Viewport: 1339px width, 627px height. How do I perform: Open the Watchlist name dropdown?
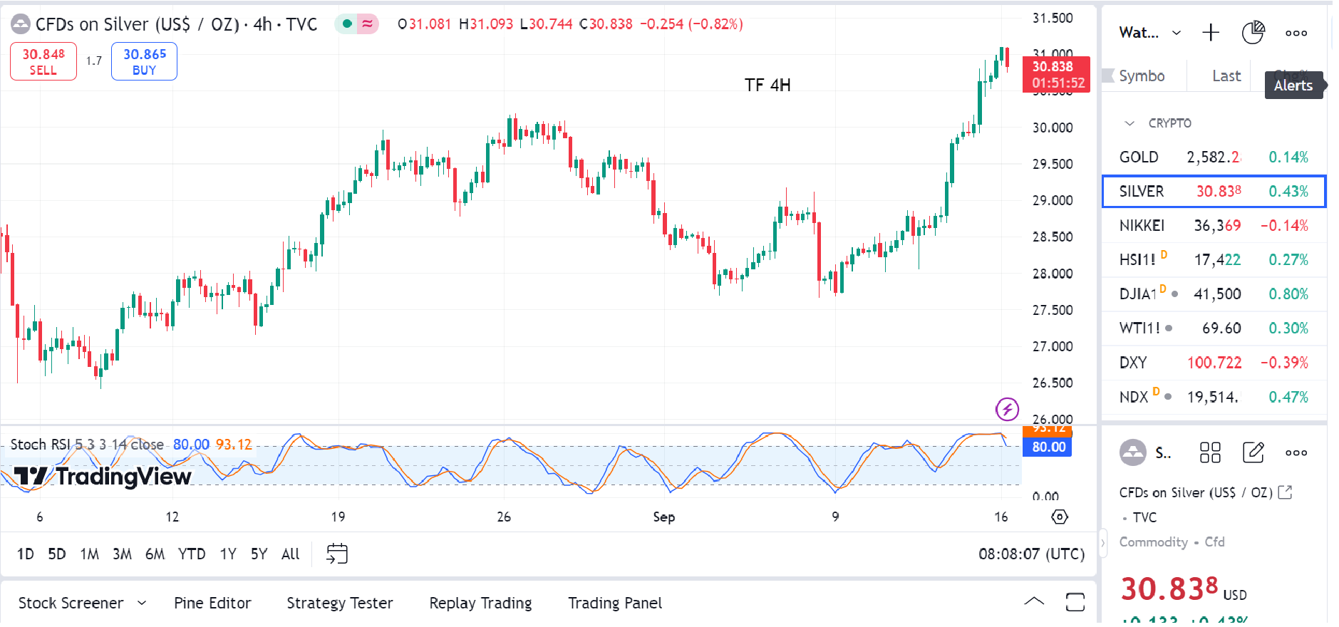coord(1149,33)
